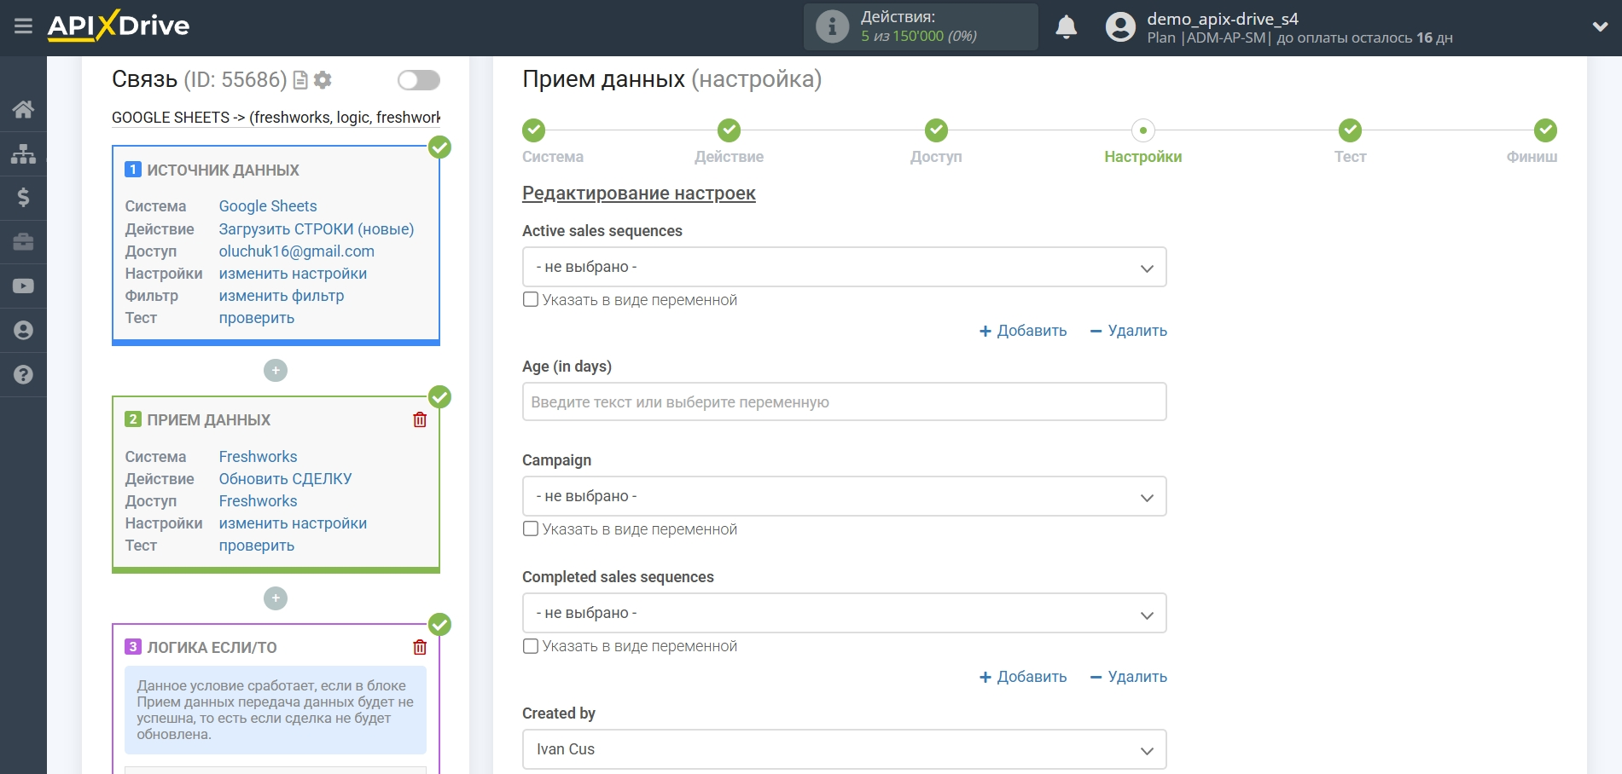Tick variable checkbox under Completed sales sequences
1622x774 pixels.
click(x=531, y=646)
